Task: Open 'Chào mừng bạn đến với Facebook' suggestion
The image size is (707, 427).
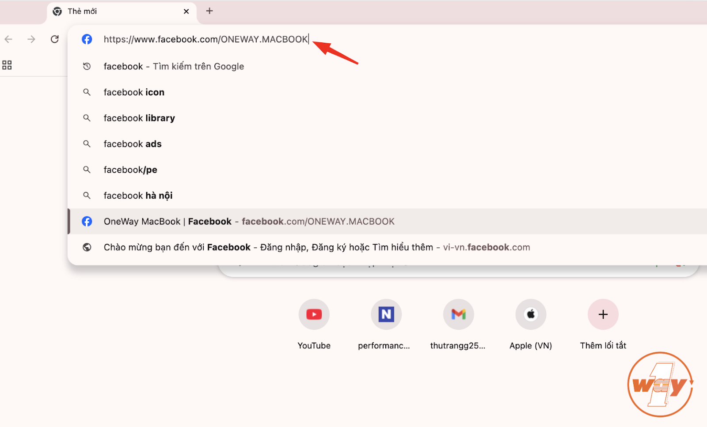Action: pos(387,247)
